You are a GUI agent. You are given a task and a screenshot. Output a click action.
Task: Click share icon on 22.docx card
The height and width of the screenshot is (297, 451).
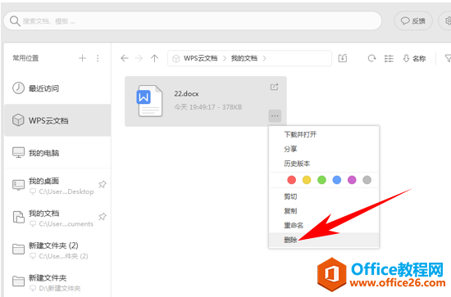pos(275,87)
